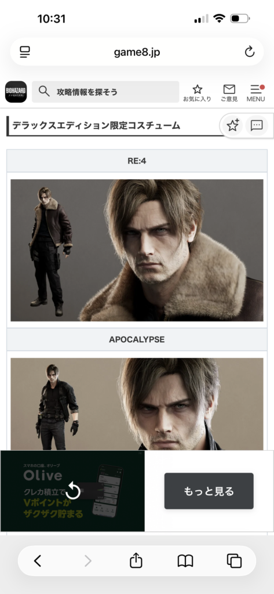Image resolution: width=274 pixels, height=594 pixels.
Task: Open the comment speech bubble icon
Action: 257,125
